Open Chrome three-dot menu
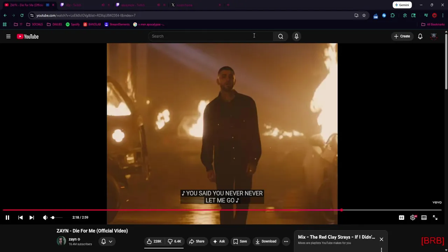The height and width of the screenshot is (252, 448). pyautogui.click(x=443, y=15)
